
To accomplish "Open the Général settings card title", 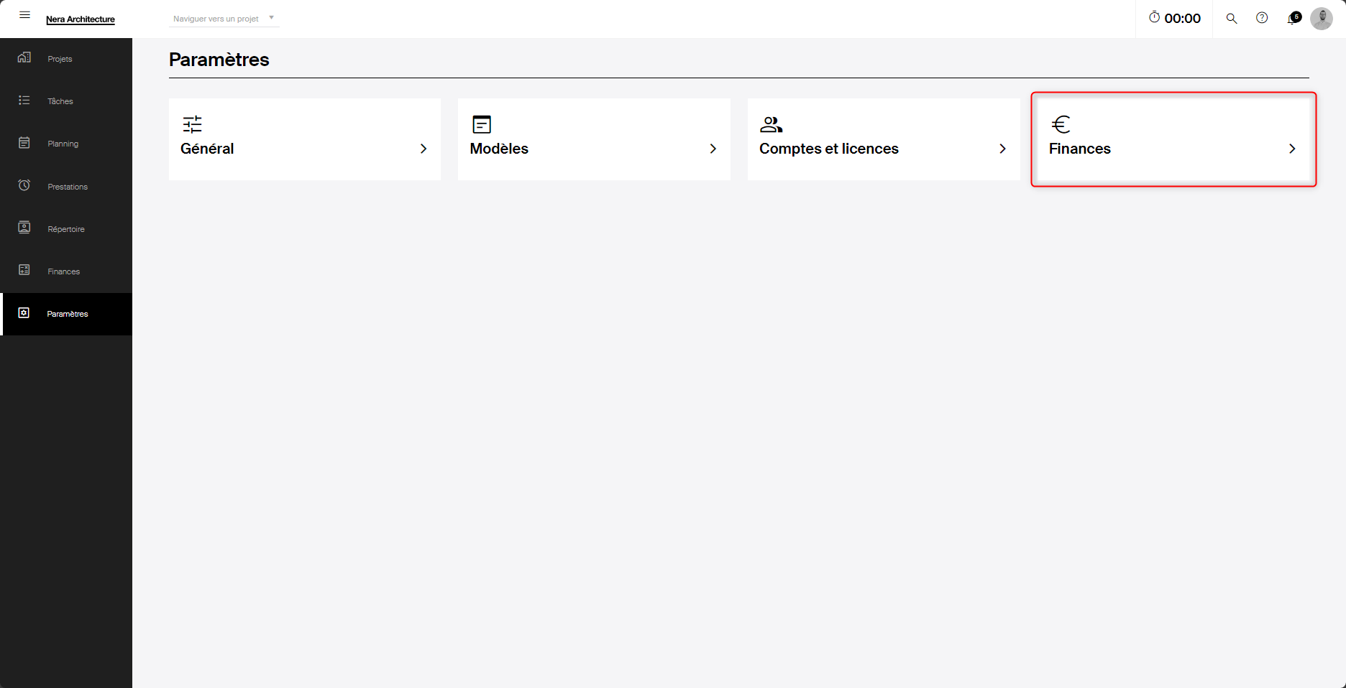I will pyautogui.click(x=207, y=149).
